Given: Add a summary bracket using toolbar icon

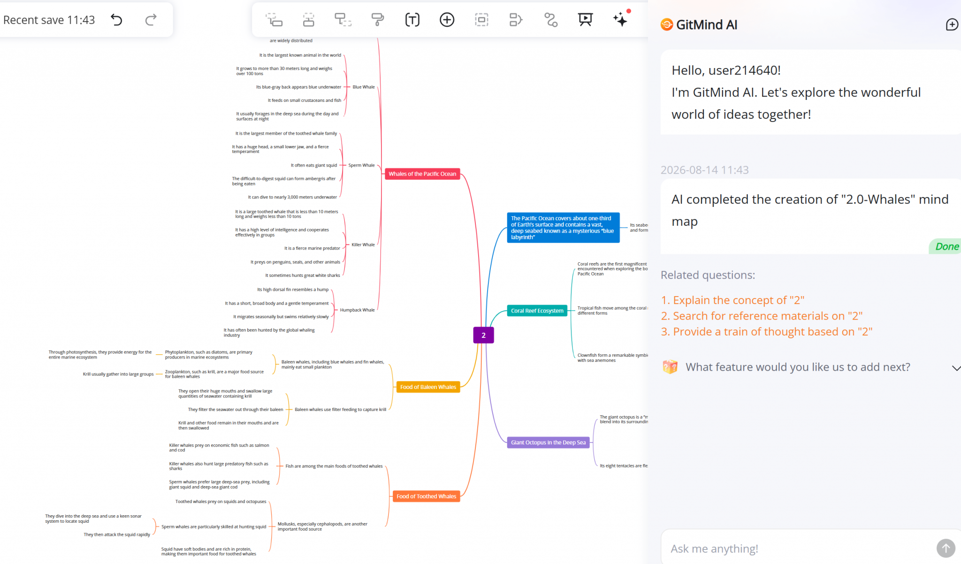Looking at the screenshot, I should coord(516,20).
